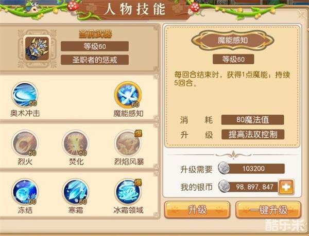Select the 冰霜领域 skill icon
Viewport: 309px width, 236px height.
128,192
